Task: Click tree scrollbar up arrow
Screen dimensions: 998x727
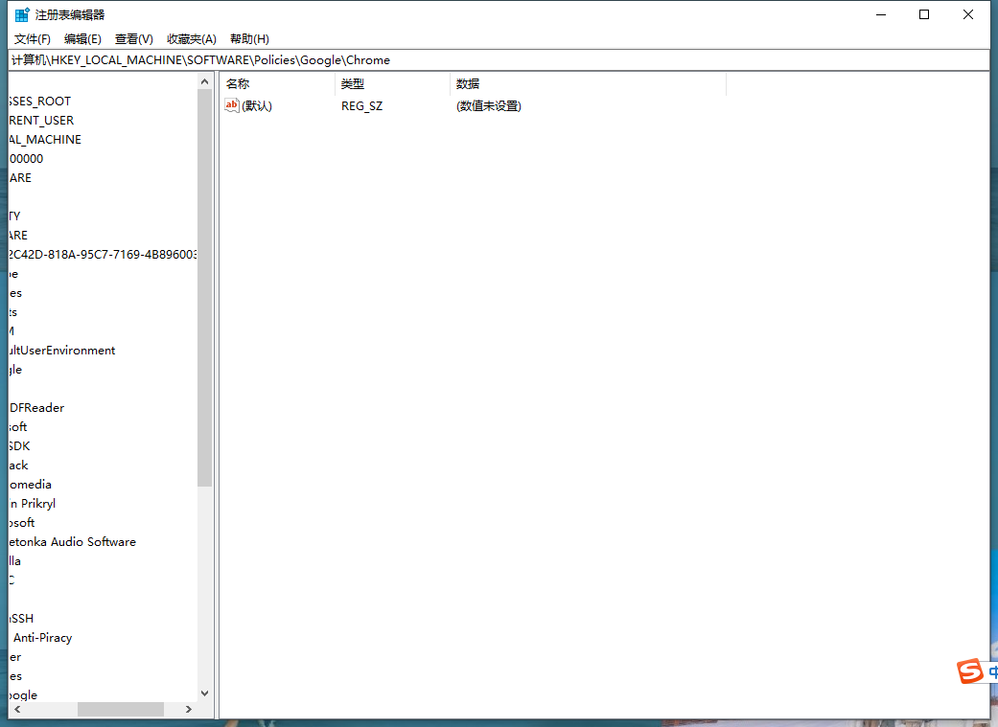Action: pos(204,81)
